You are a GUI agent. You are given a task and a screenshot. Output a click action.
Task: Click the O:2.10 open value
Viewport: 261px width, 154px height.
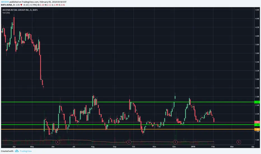coord(41,5)
